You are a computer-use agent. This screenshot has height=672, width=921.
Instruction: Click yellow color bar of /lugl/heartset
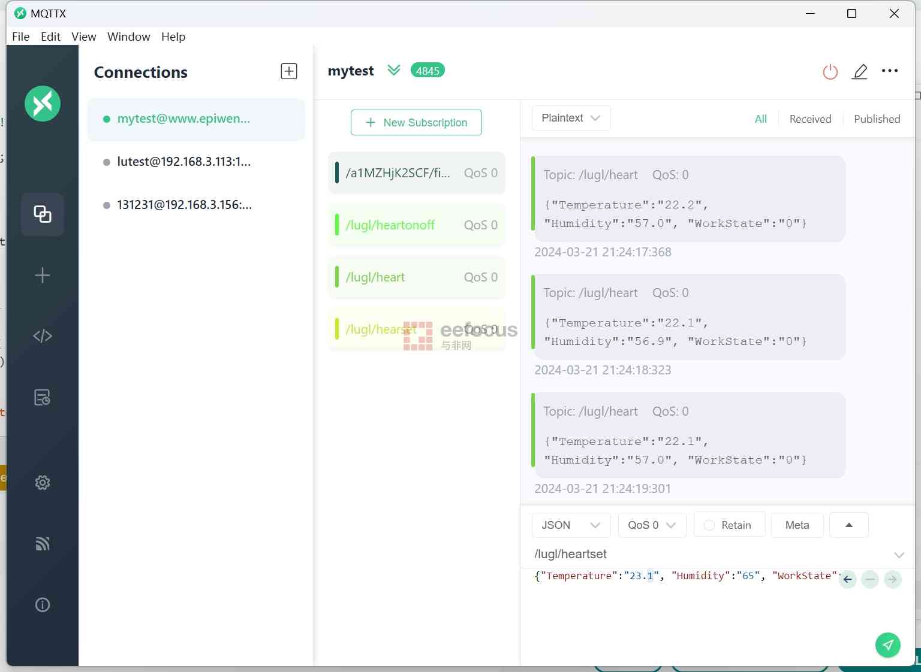coord(337,329)
